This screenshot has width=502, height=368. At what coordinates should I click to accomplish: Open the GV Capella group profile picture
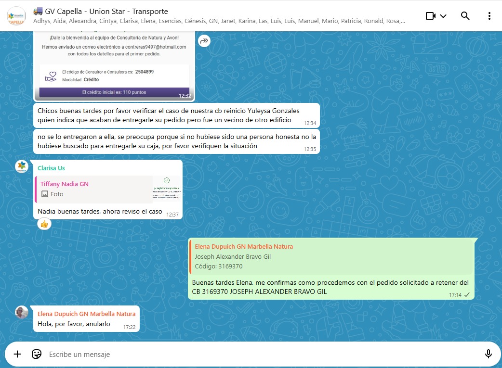tap(16, 16)
